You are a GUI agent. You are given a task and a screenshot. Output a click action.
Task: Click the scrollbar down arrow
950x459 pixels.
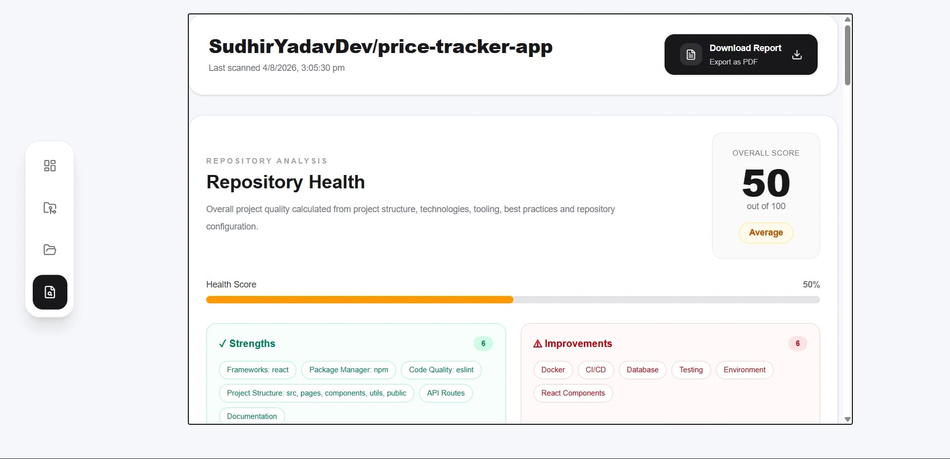pyautogui.click(x=847, y=419)
